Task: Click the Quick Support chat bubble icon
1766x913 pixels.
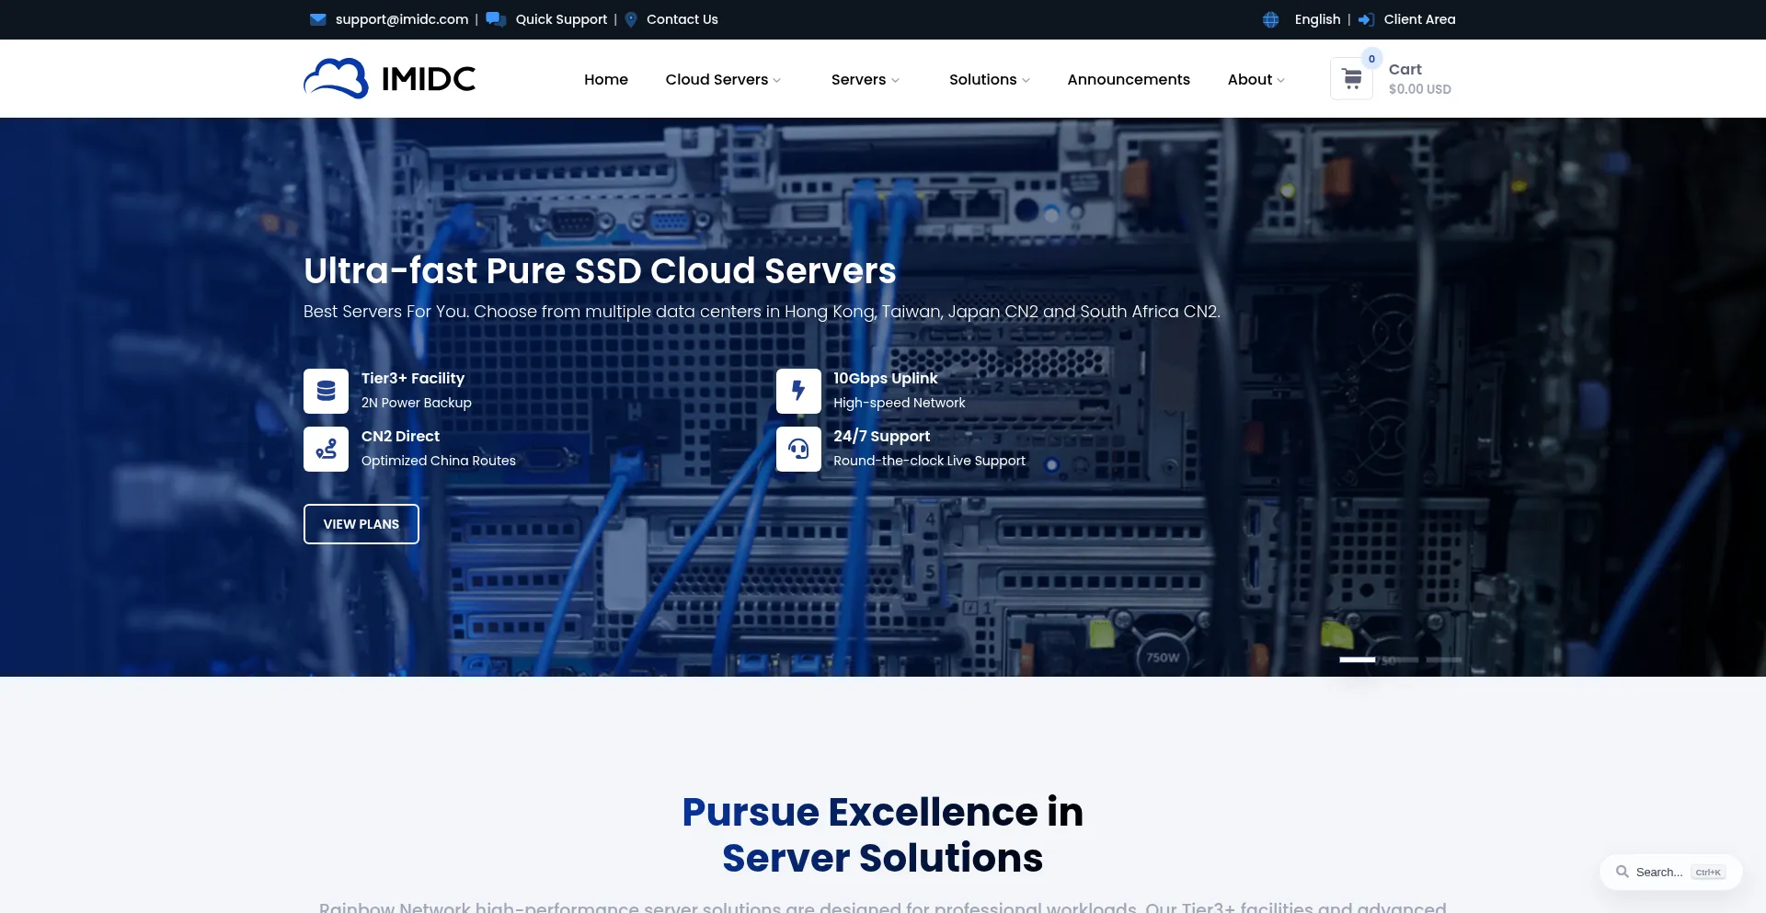Action: coord(496,19)
